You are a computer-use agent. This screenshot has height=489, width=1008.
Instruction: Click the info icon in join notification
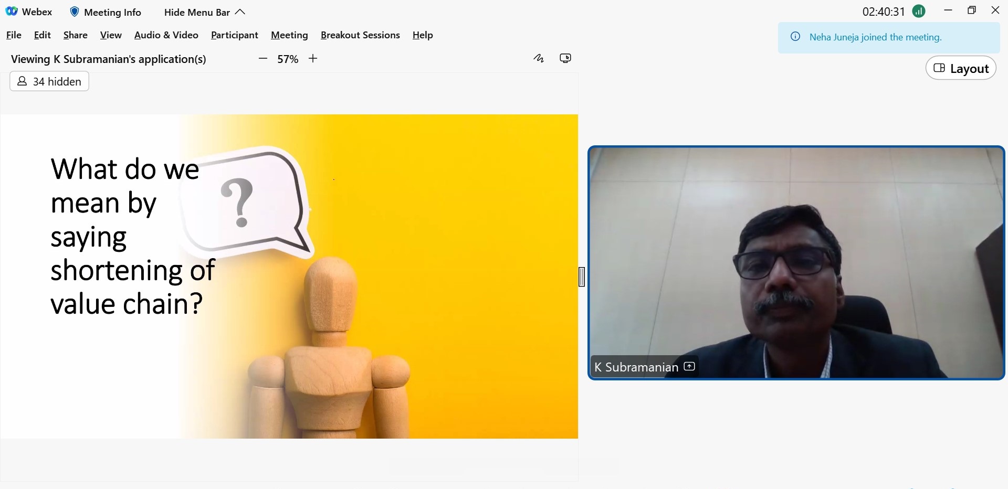(795, 37)
